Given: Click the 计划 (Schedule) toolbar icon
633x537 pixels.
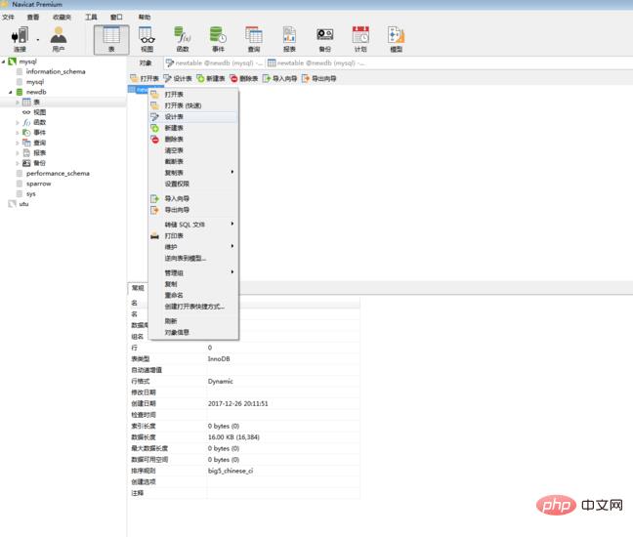Looking at the screenshot, I should (360, 37).
